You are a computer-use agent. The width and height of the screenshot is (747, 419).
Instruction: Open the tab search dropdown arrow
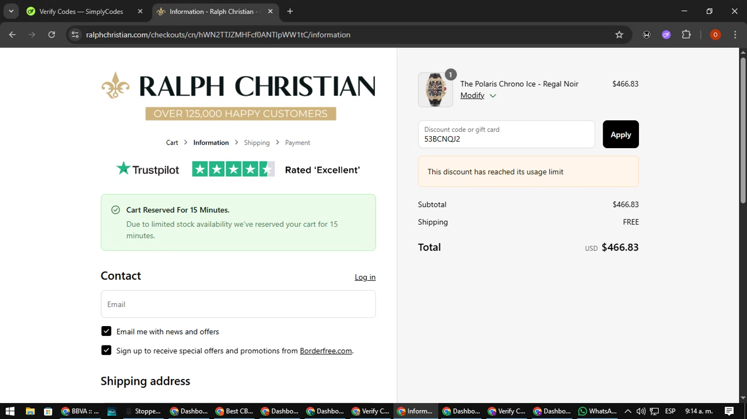11,11
